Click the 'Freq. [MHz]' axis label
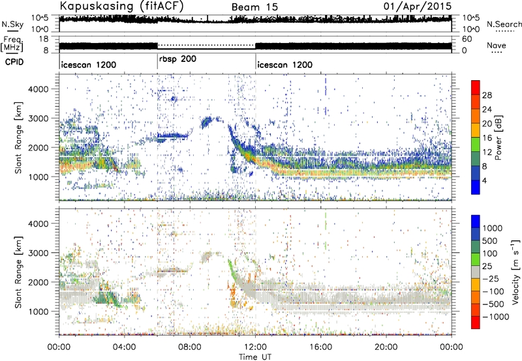 click(x=12, y=44)
